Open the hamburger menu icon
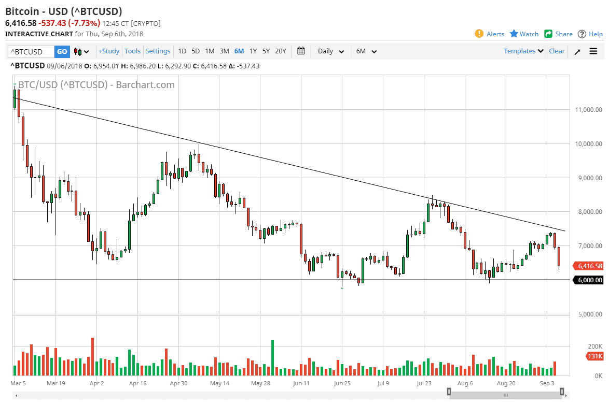The height and width of the screenshot is (405, 609). pyautogui.click(x=593, y=51)
